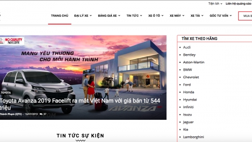Screen dimensions: 252x142
Task: Click the No Quality No Life logo
Action: click(12, 41)
